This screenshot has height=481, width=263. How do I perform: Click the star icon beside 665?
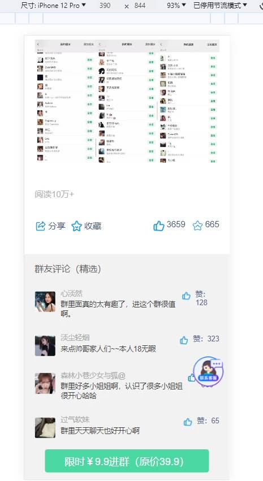point(197,226)
